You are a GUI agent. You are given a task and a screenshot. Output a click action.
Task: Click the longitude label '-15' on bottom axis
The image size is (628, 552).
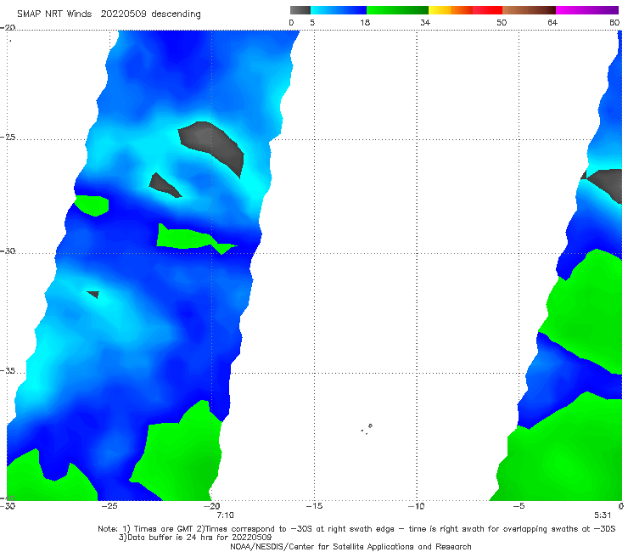(x=314, y=506)
